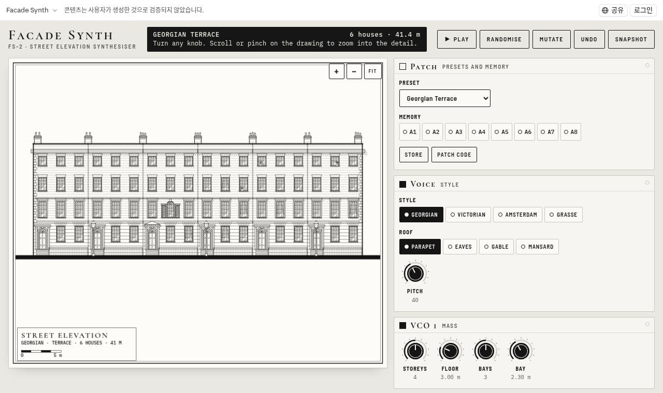The height and width of the screenshot is (393, 663).
Task: Set roof type to Parapet
Action: click(420, 247)
